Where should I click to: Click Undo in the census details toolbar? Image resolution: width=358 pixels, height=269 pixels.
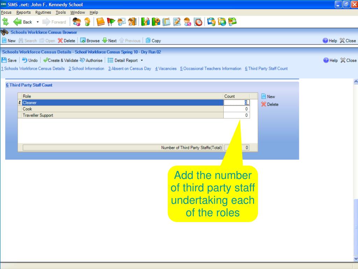click(x=30, y=60)
